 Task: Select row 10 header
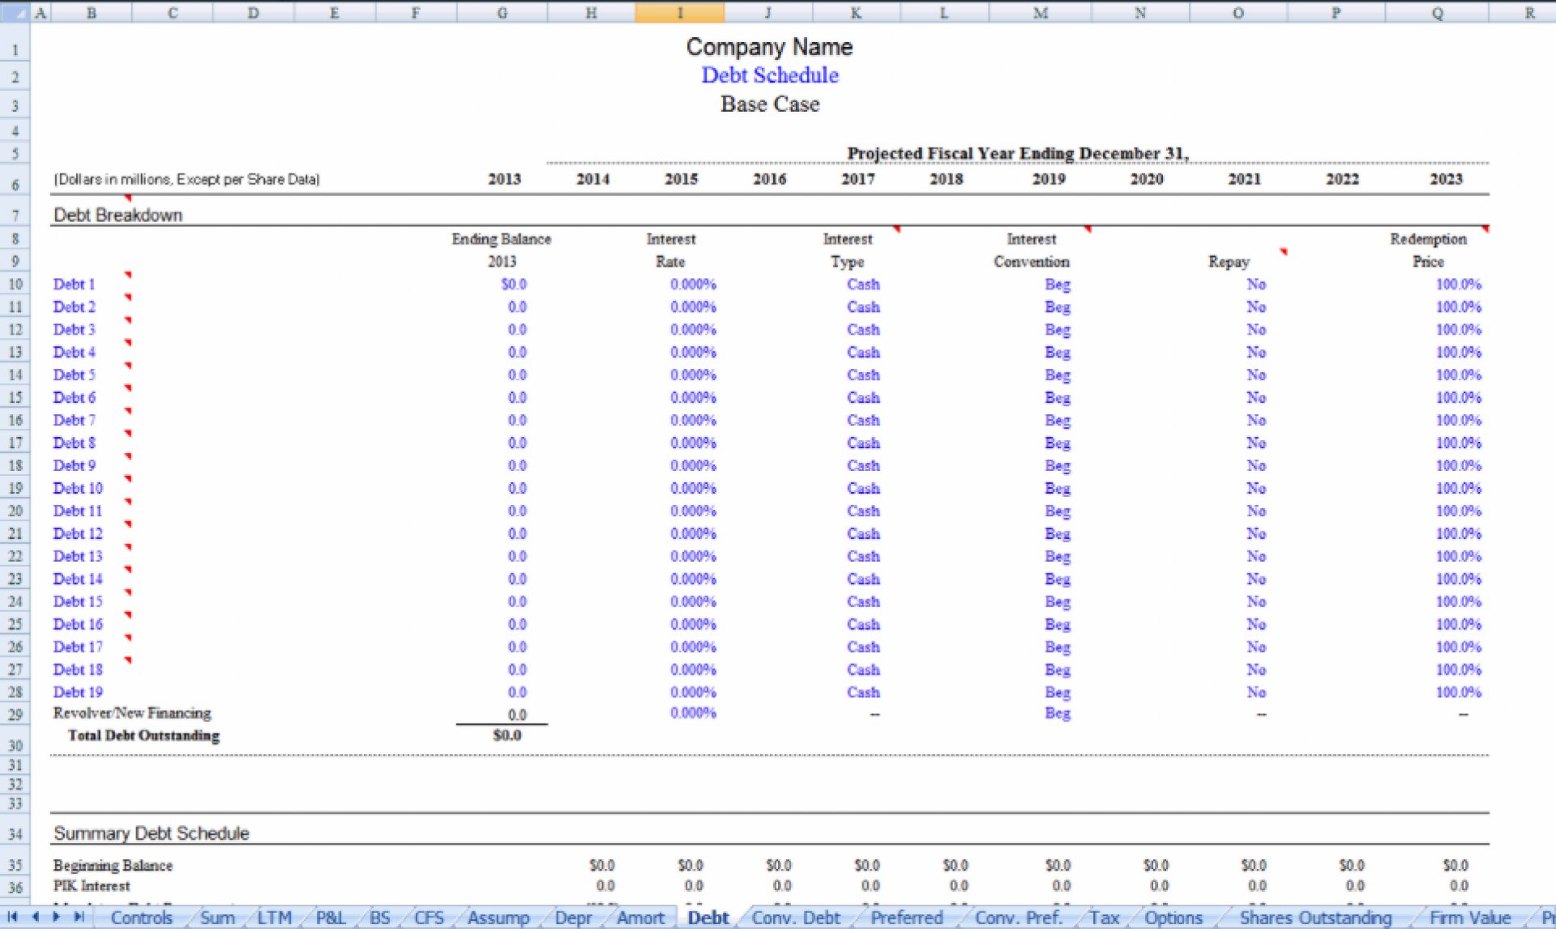tap(15, 285)
